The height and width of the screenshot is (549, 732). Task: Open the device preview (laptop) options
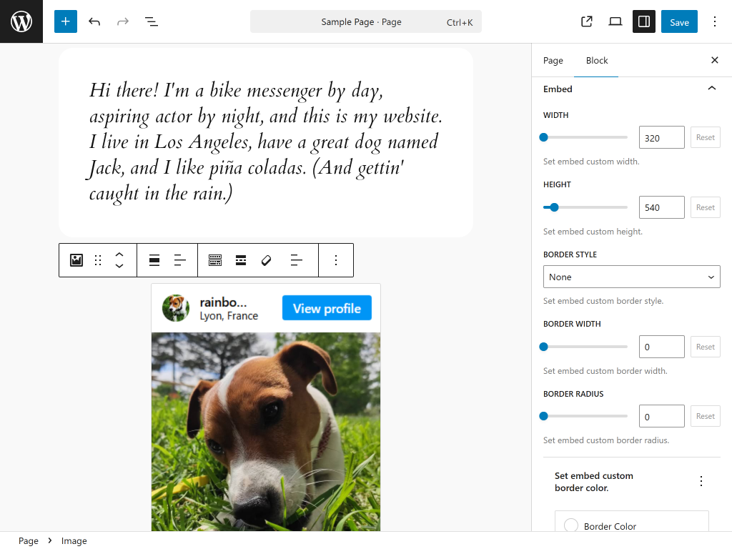tap(615, 21)
